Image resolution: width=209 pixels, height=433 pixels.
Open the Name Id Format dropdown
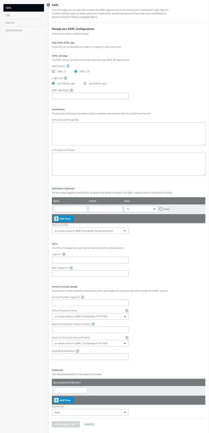(x=90, y=231)
